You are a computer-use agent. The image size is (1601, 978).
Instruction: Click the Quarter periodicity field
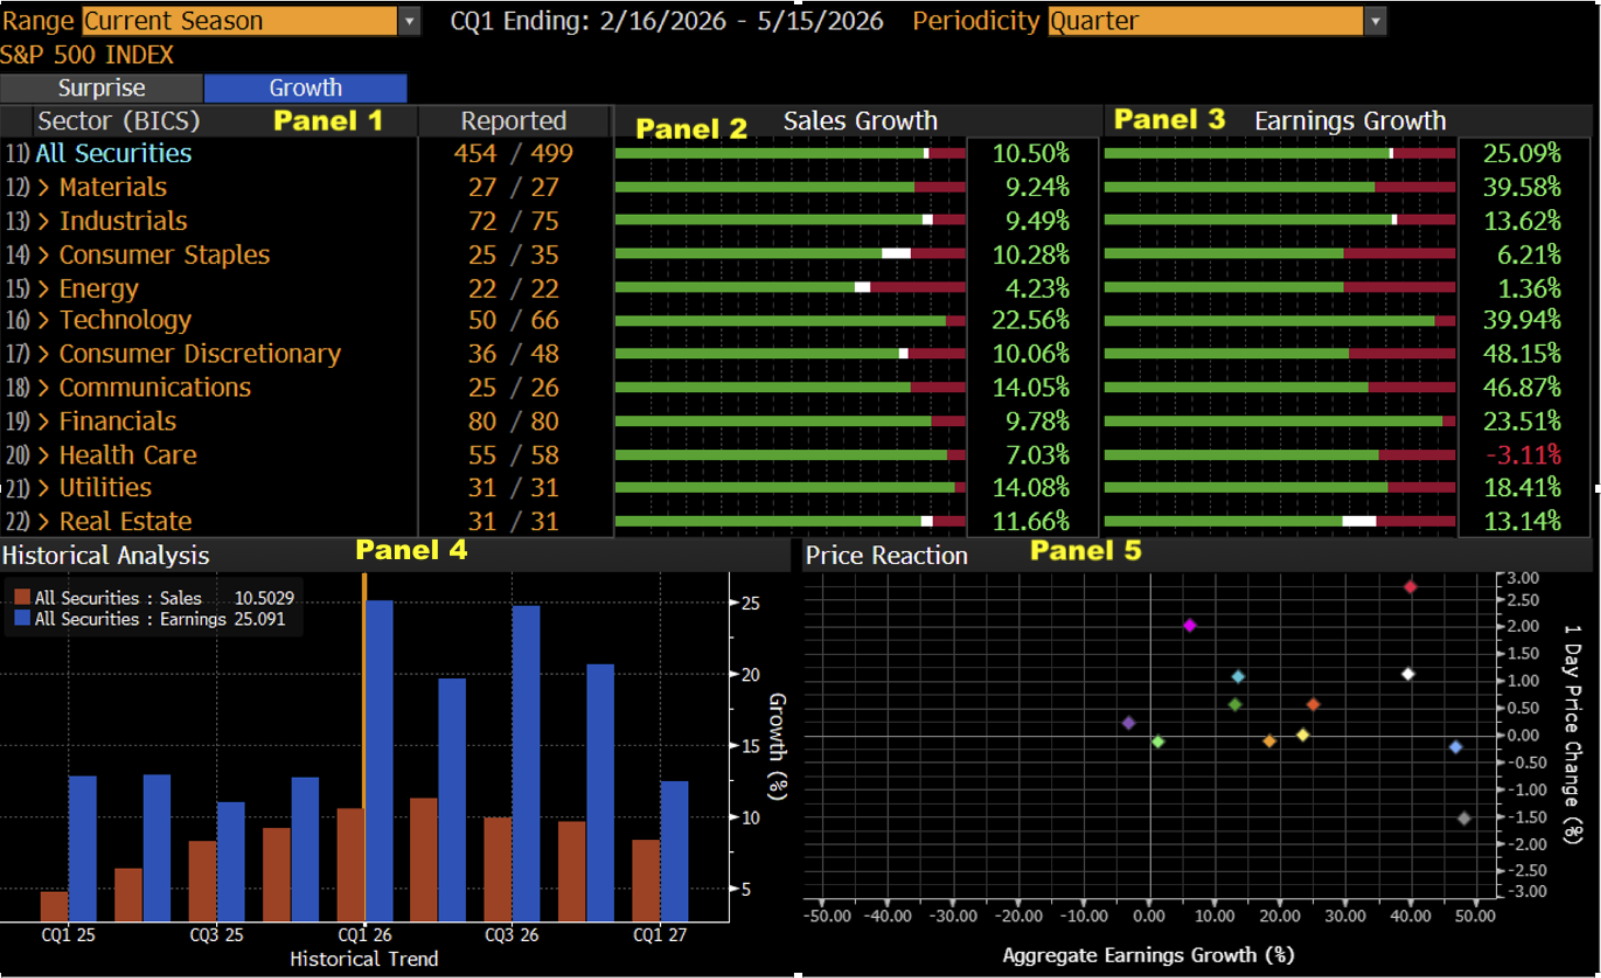coord(1205,21)
